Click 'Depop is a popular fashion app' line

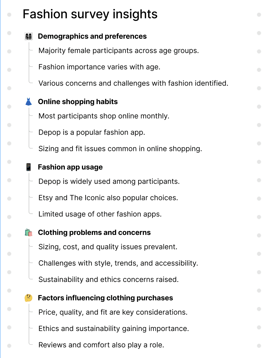tap(92, 132)
